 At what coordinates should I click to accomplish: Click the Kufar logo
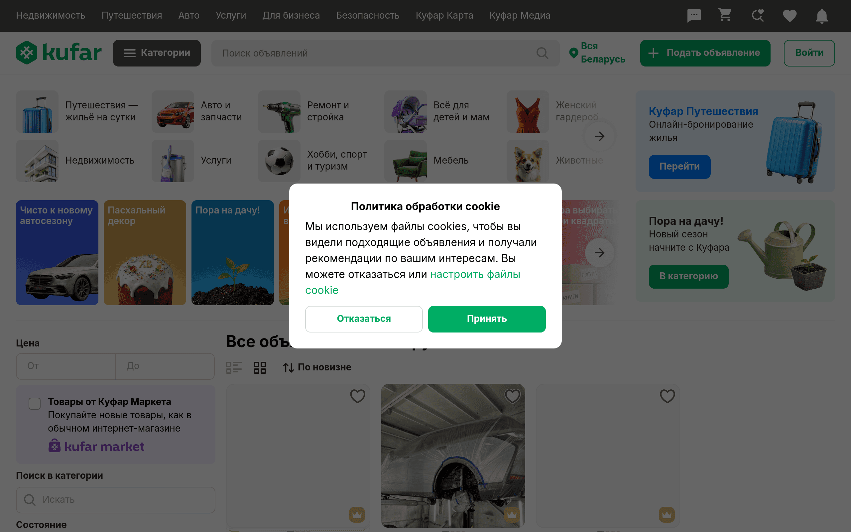coord(59,53)
